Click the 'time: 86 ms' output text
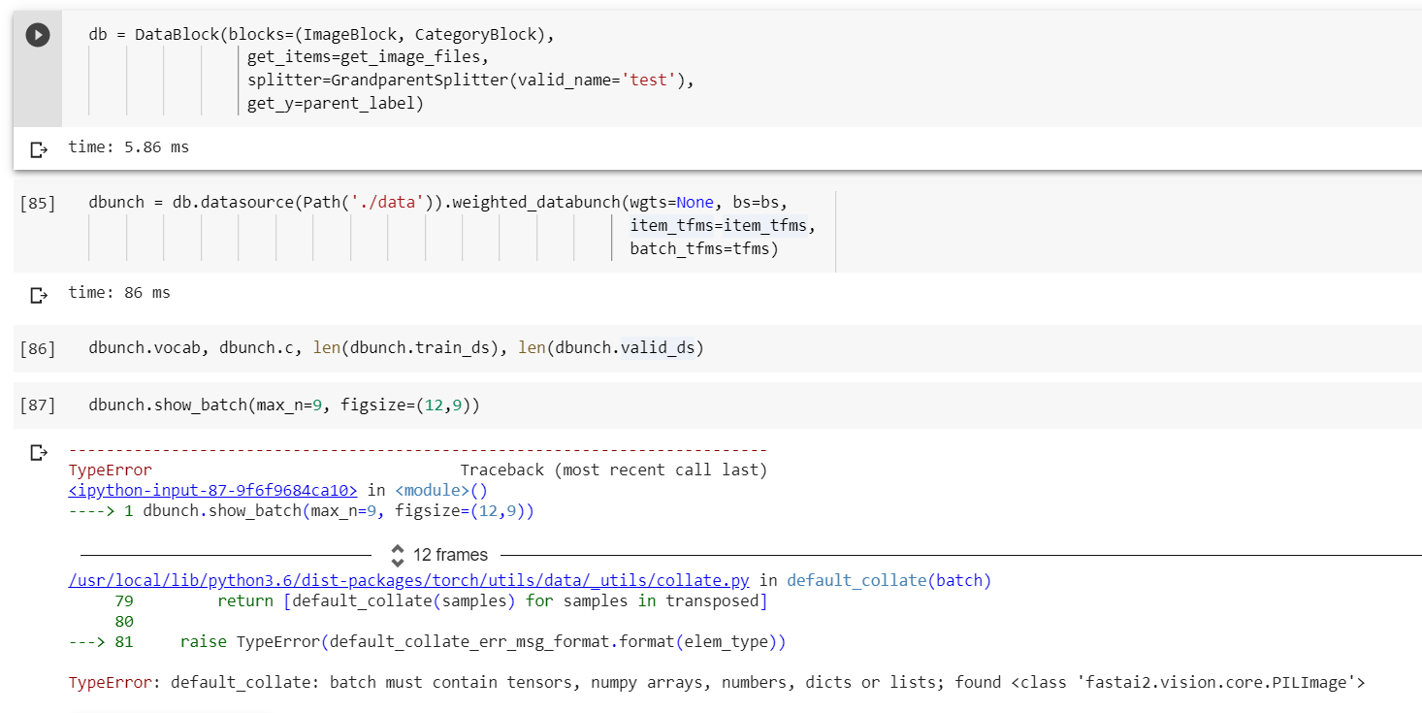Screen dimensions: 1422x713 119,293
